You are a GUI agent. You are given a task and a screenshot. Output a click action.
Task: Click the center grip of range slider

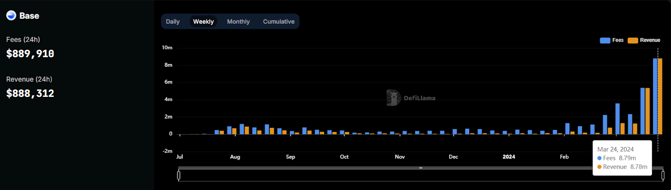click(421, 168)
